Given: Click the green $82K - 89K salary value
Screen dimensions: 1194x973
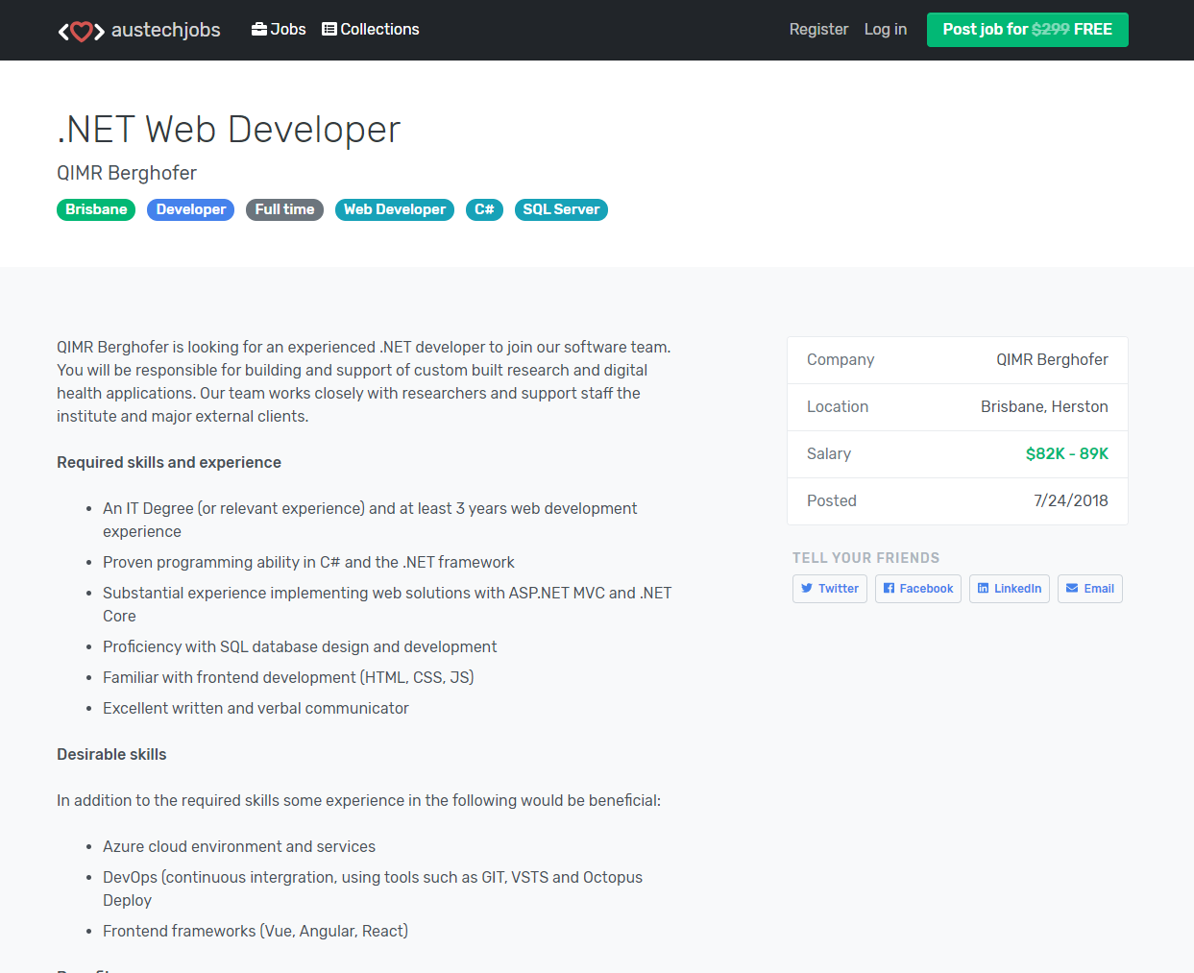Looking at the screenshot, I should (1066, 453).
